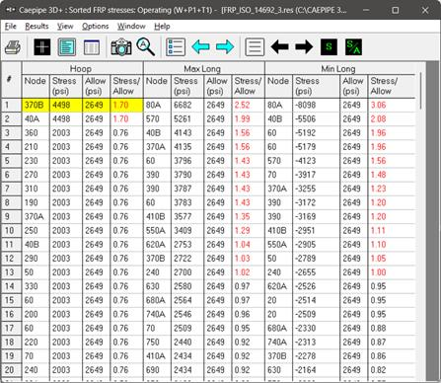
Task: Click Max Long ratio 1.99 in row 2
Action: click(x=248, y=119)
